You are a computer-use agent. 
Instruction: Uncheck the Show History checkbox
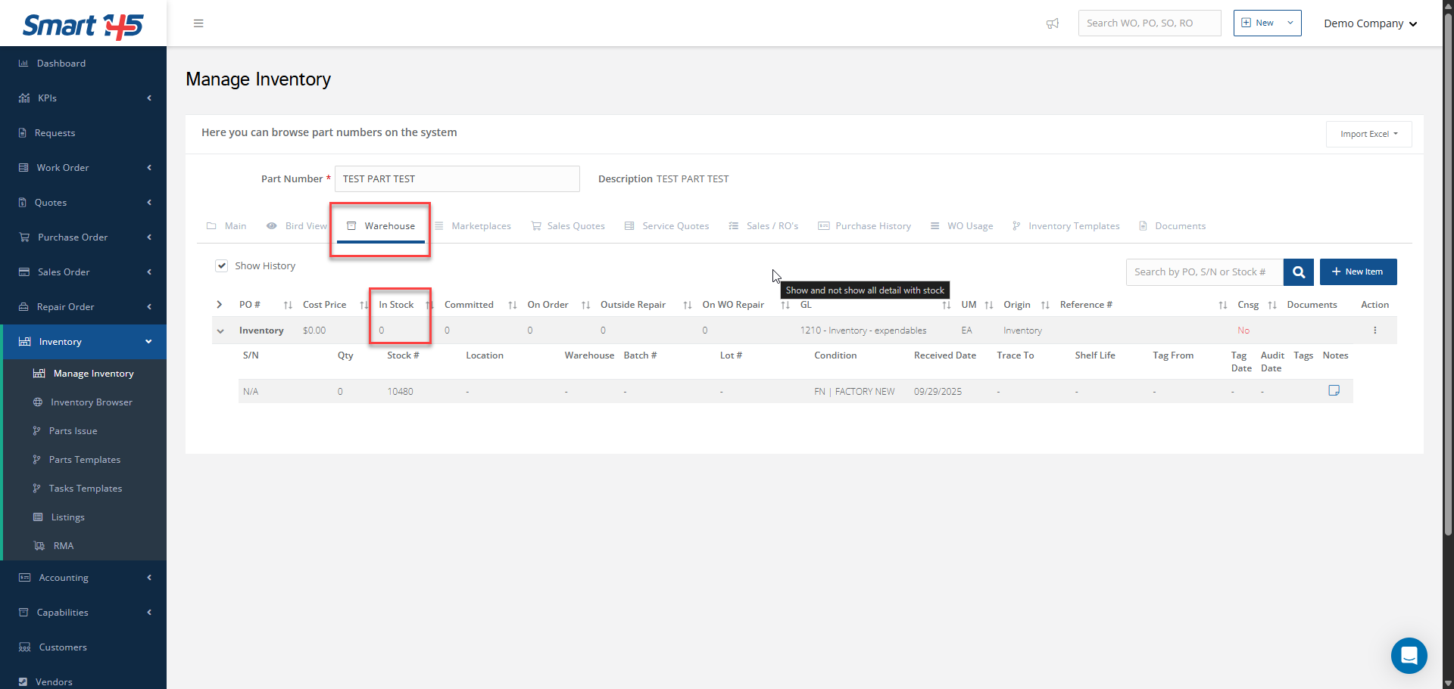point(222,266)
